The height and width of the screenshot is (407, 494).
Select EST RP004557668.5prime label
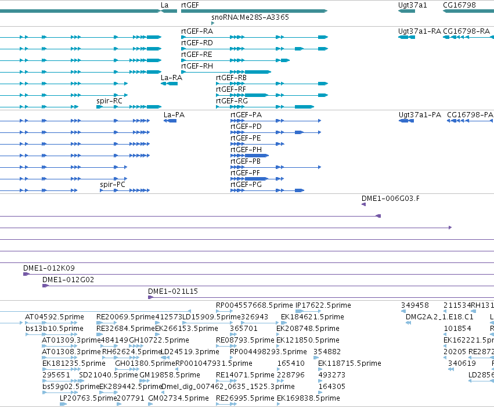254,305
